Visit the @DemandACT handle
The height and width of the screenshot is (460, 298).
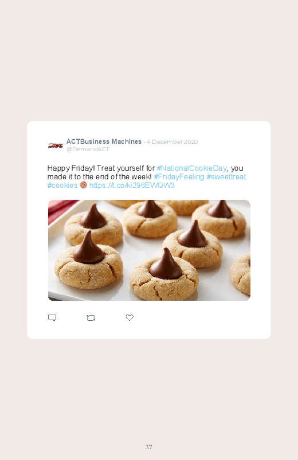coord(88,149)
